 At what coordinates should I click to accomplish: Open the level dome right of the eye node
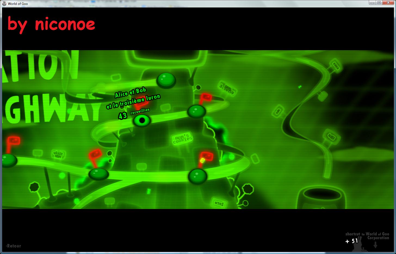pyautogui.click(x=196, y=111)
